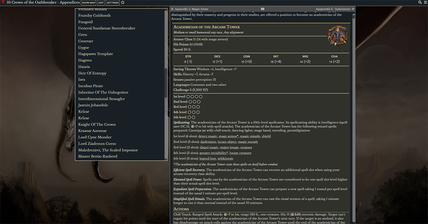Mark first 3rd level spell slot circle
This screenshot has width=428, height=224.
click(189, 107)
